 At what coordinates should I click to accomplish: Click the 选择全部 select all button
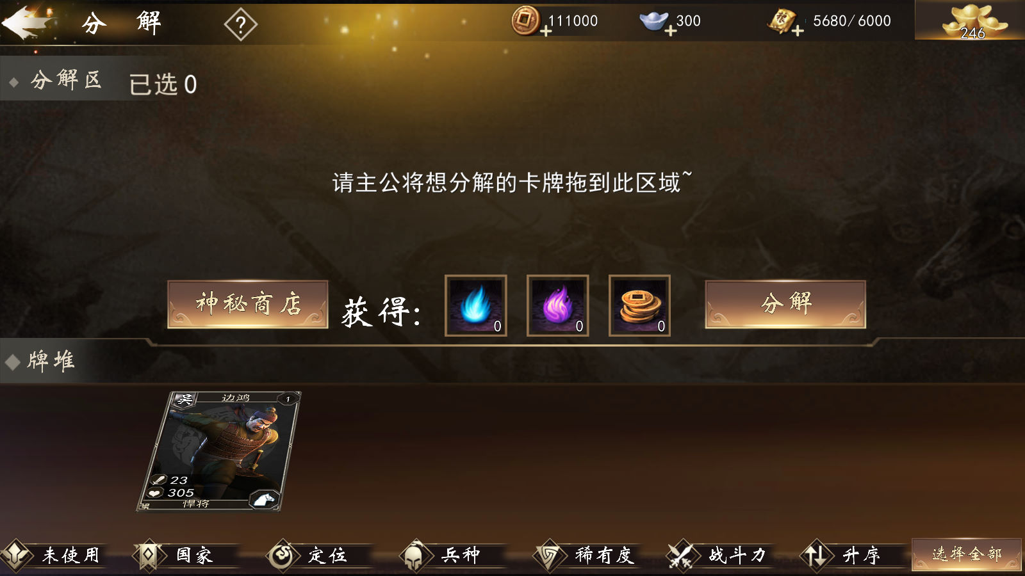[x=967, y=554]
